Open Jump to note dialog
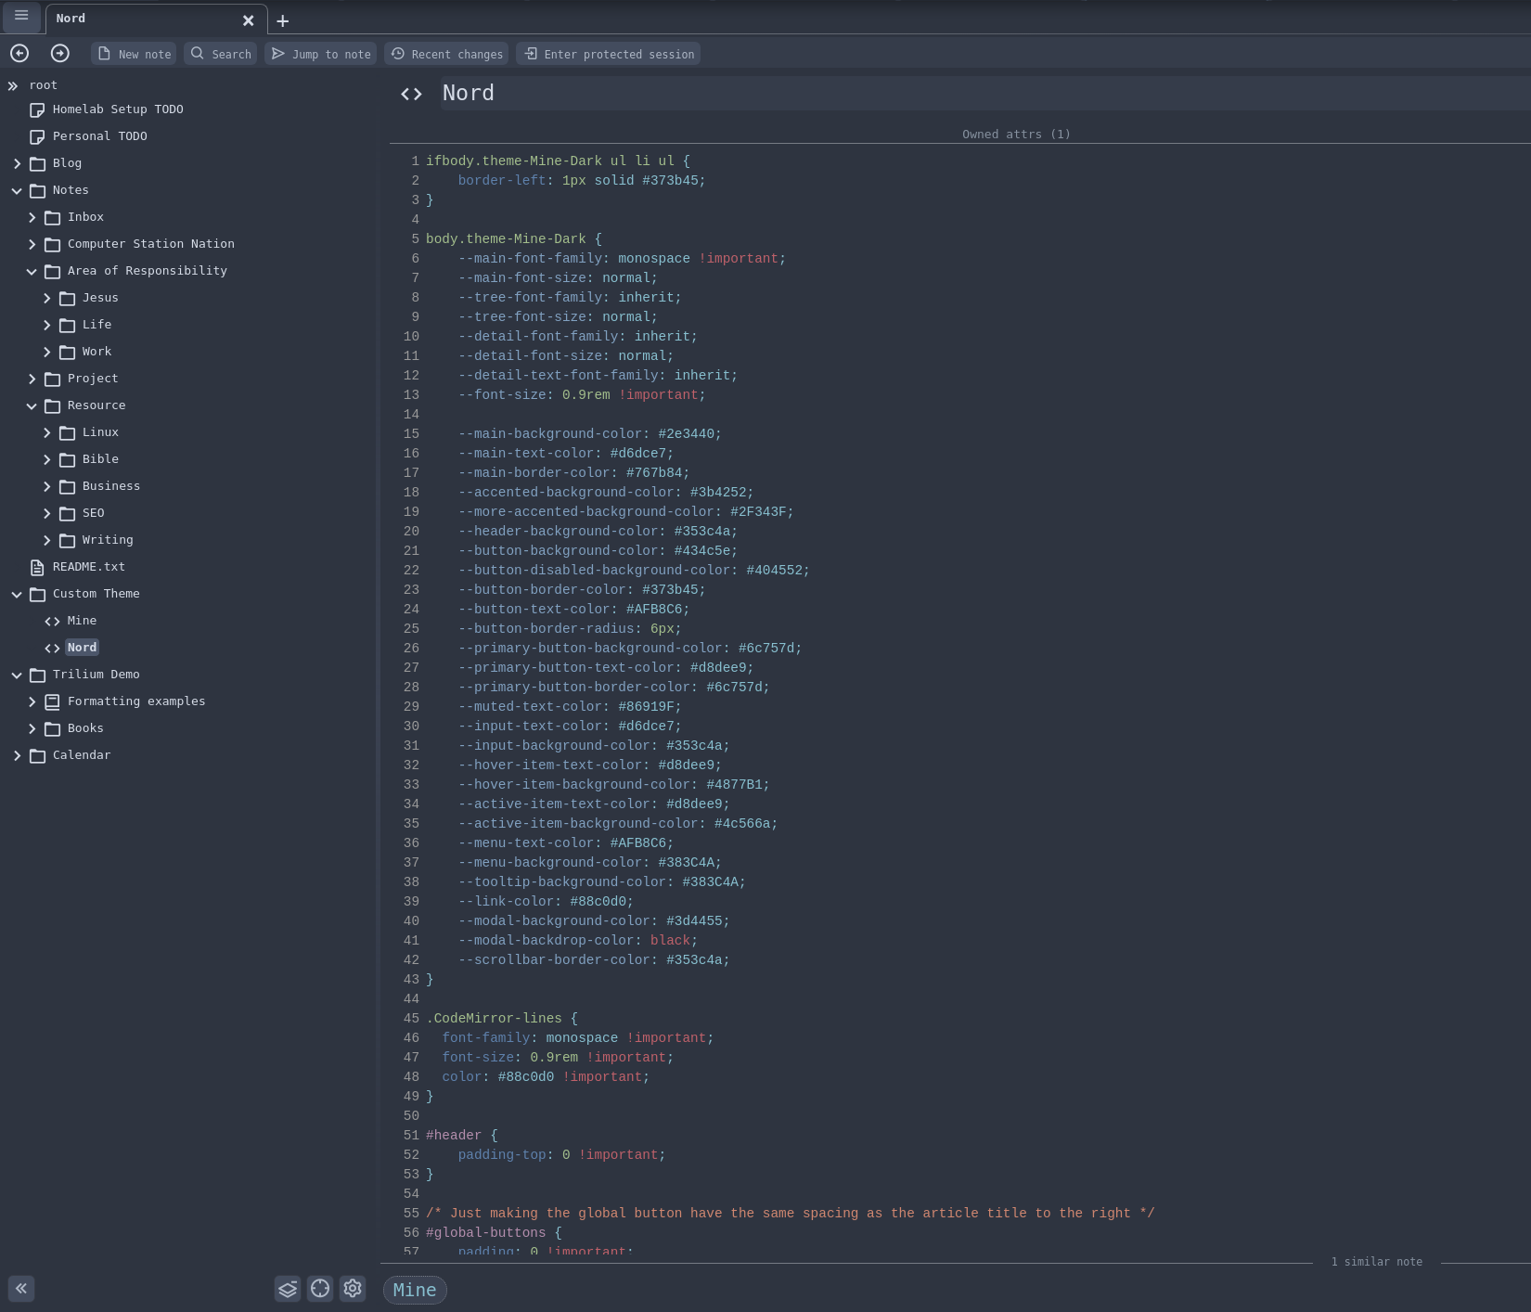Viewport: 1531px width, 1312px height. coord(320,54)
